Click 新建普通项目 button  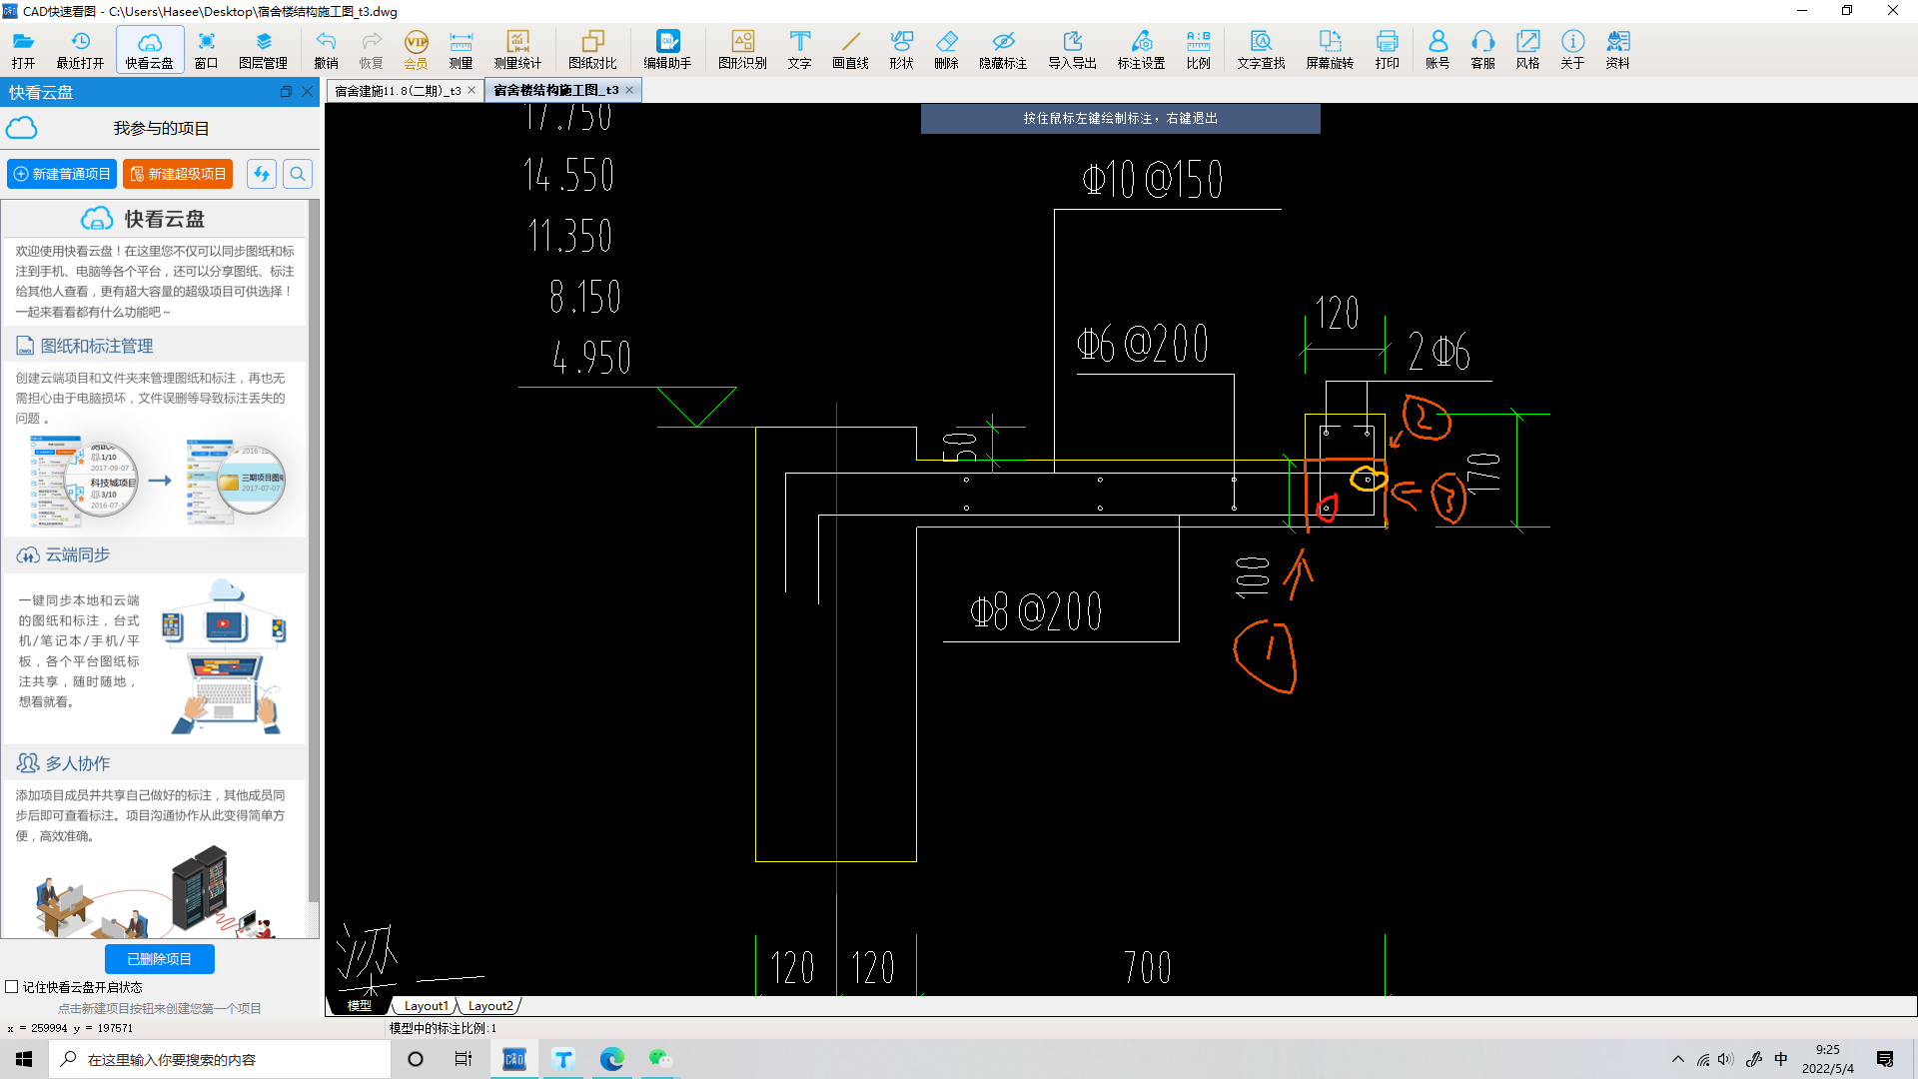(x=62, y=174)
